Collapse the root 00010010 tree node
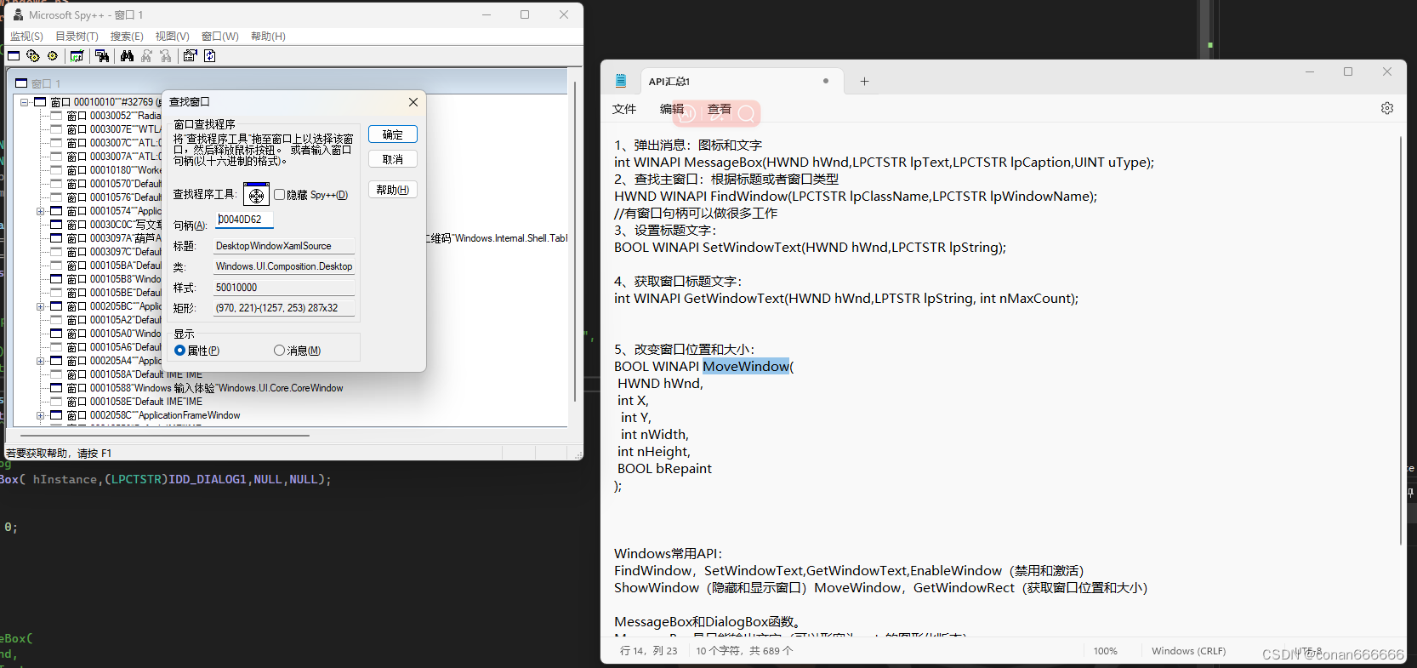The width and height of the screenshot is (1417, 668). click(x=25, y=102)
